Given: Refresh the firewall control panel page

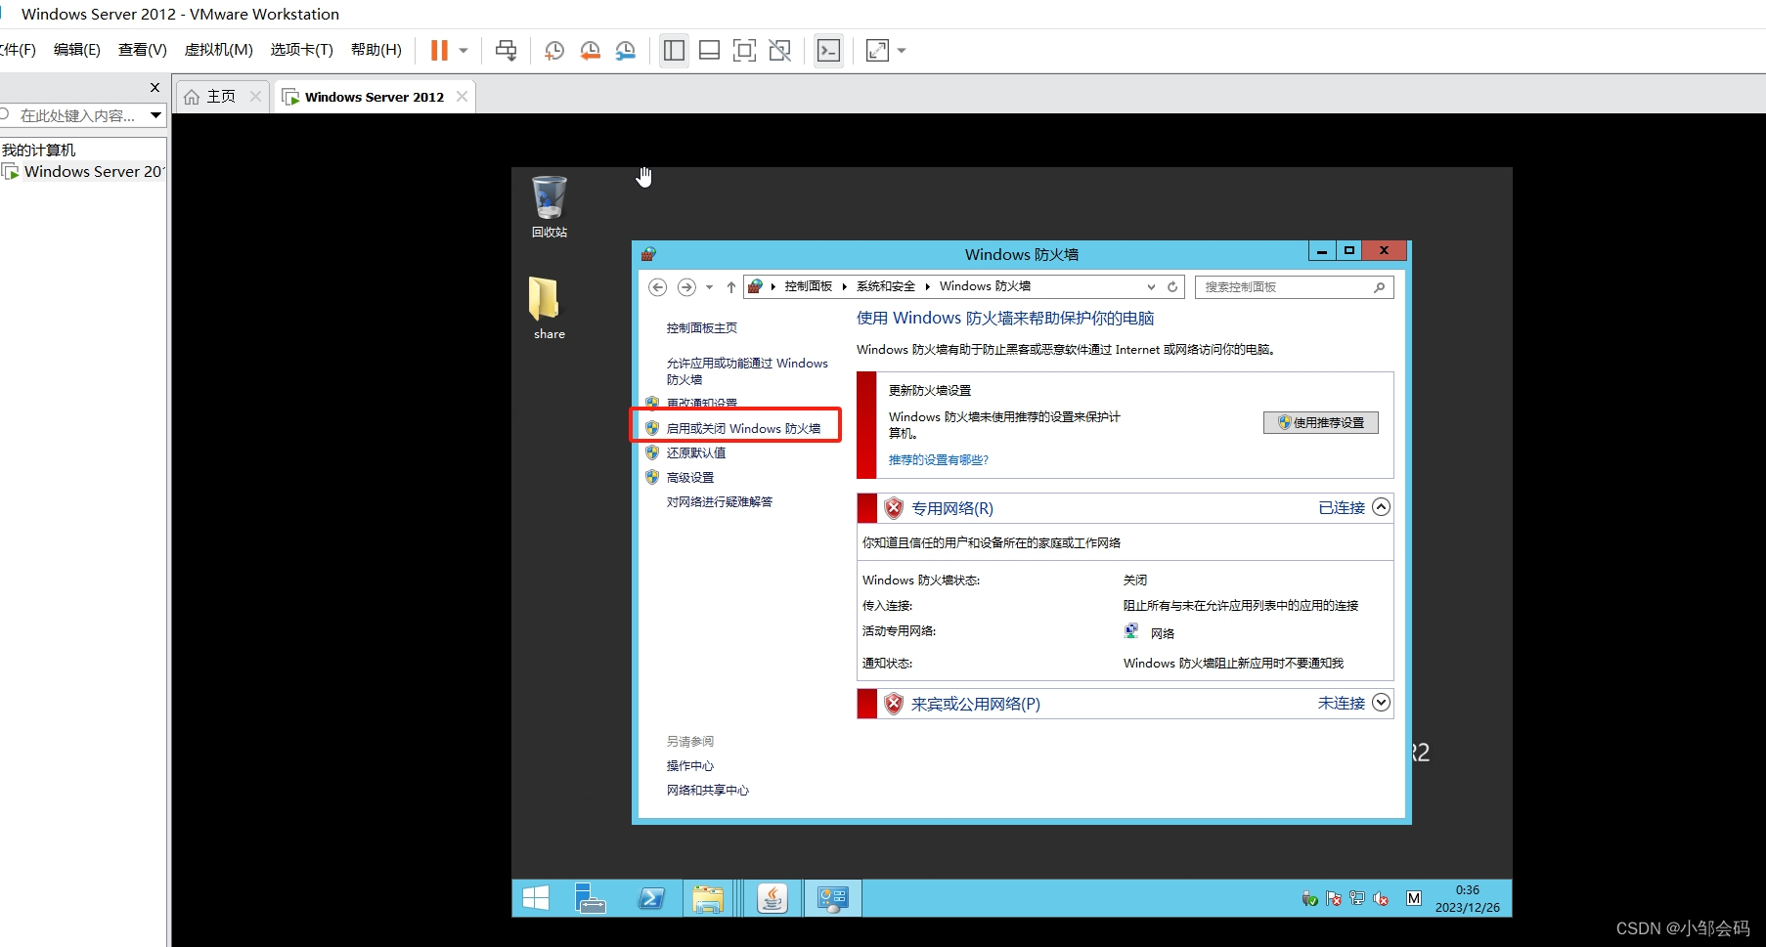Looking at the screenshot, I should (1172, 286).
